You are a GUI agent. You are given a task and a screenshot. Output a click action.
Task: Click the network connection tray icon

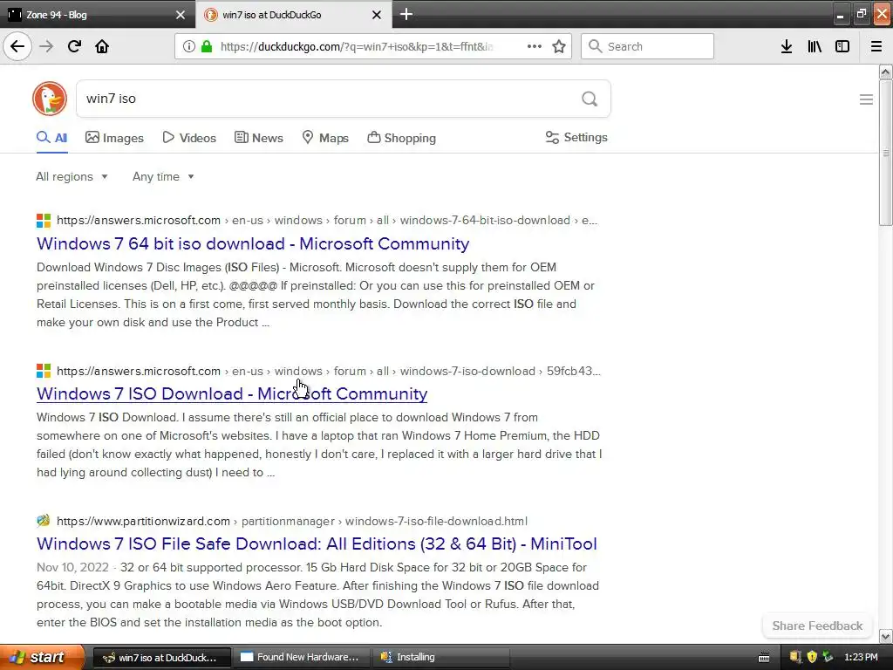[828, 657]
